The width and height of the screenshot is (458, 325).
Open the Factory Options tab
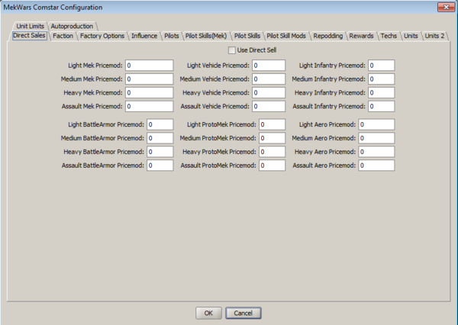click(x=102, y=36)
